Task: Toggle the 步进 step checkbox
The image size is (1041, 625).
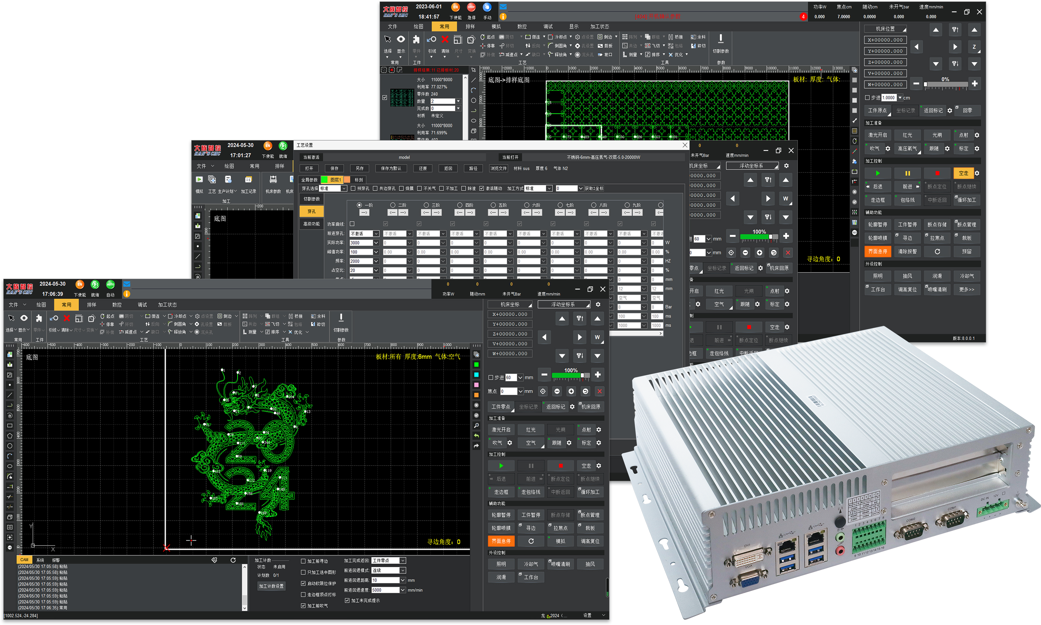Action: click(490, 377)
